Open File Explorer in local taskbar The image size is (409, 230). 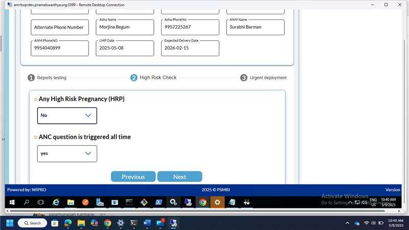pos(81,223)
